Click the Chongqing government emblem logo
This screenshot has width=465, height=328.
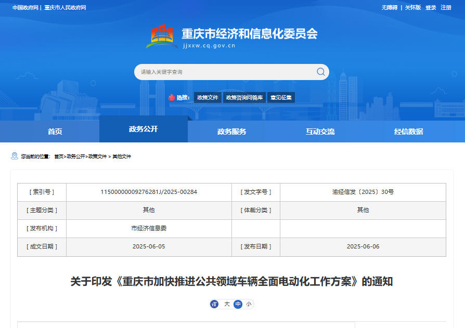pos(162,36)
